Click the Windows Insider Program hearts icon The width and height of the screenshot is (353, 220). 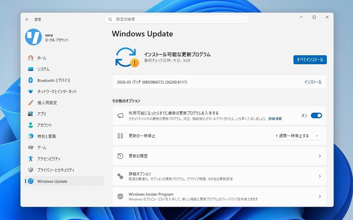point(120,196)
